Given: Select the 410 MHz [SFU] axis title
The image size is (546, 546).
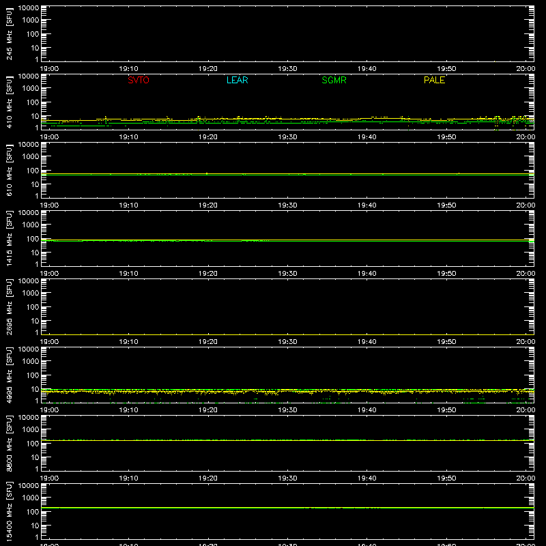Looking at the screenshot, I should (x=9, y=102).
